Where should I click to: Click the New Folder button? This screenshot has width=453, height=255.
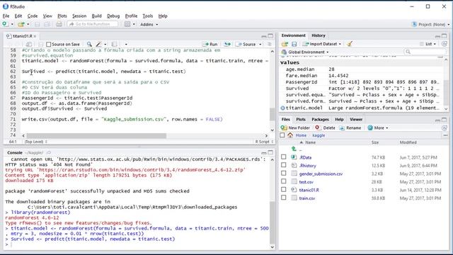295,127
